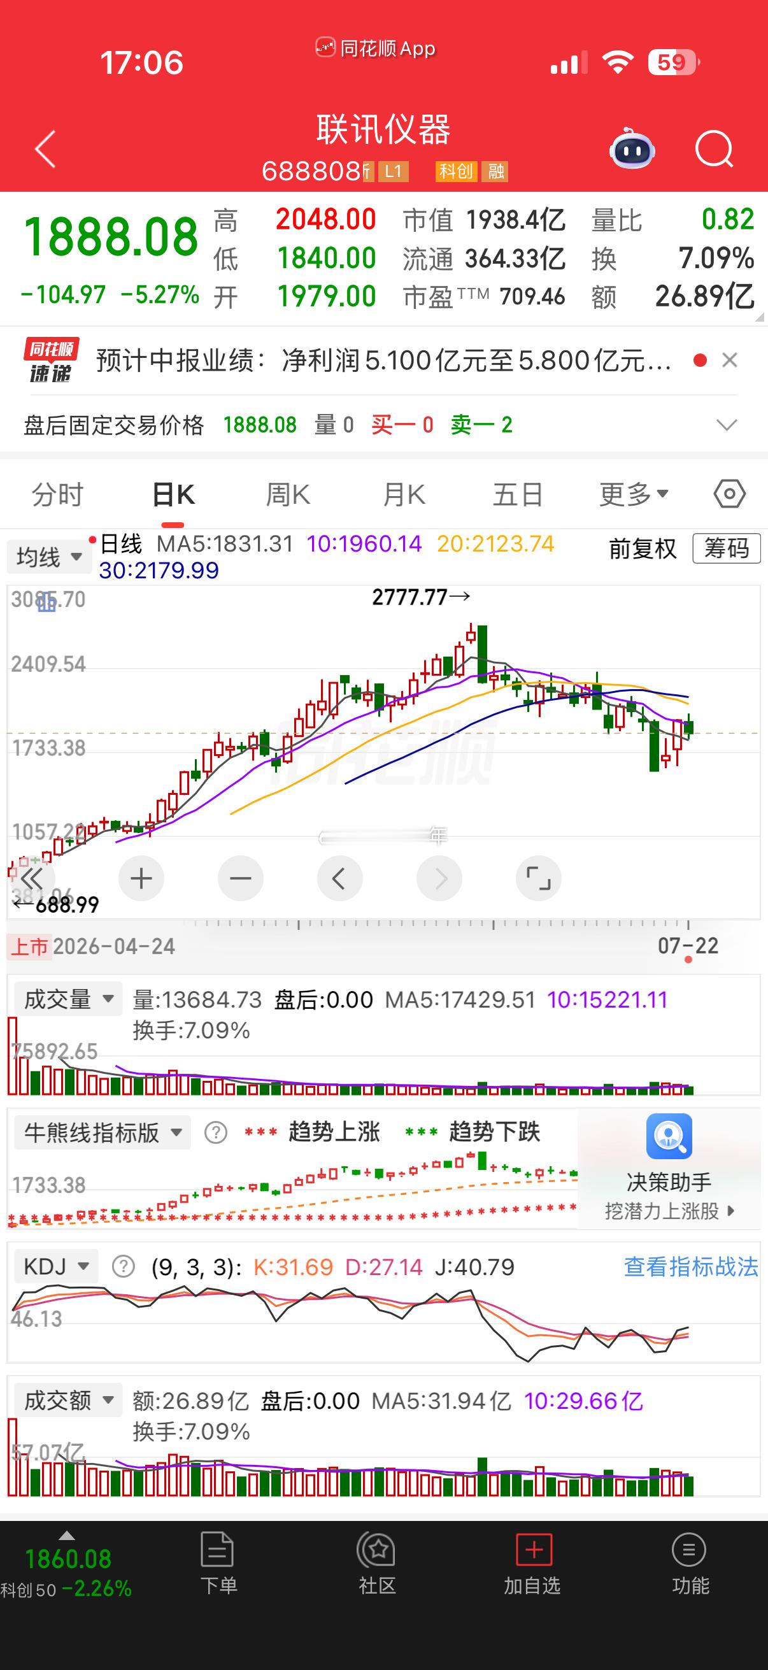768x1670 pixels.
Task: Open the 成交量 indicator dropdown
Action: (x=68, y=999)
